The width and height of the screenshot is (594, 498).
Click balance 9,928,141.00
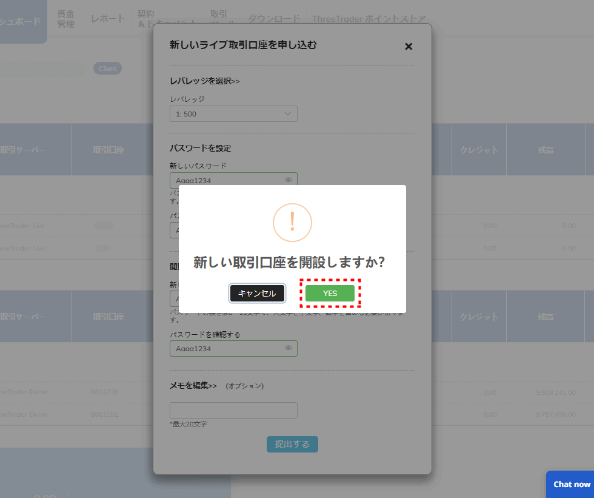pos(555,392)
